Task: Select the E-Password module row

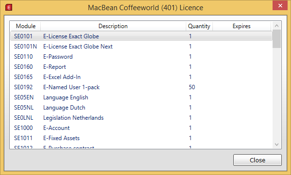Action: click(142, 57)
